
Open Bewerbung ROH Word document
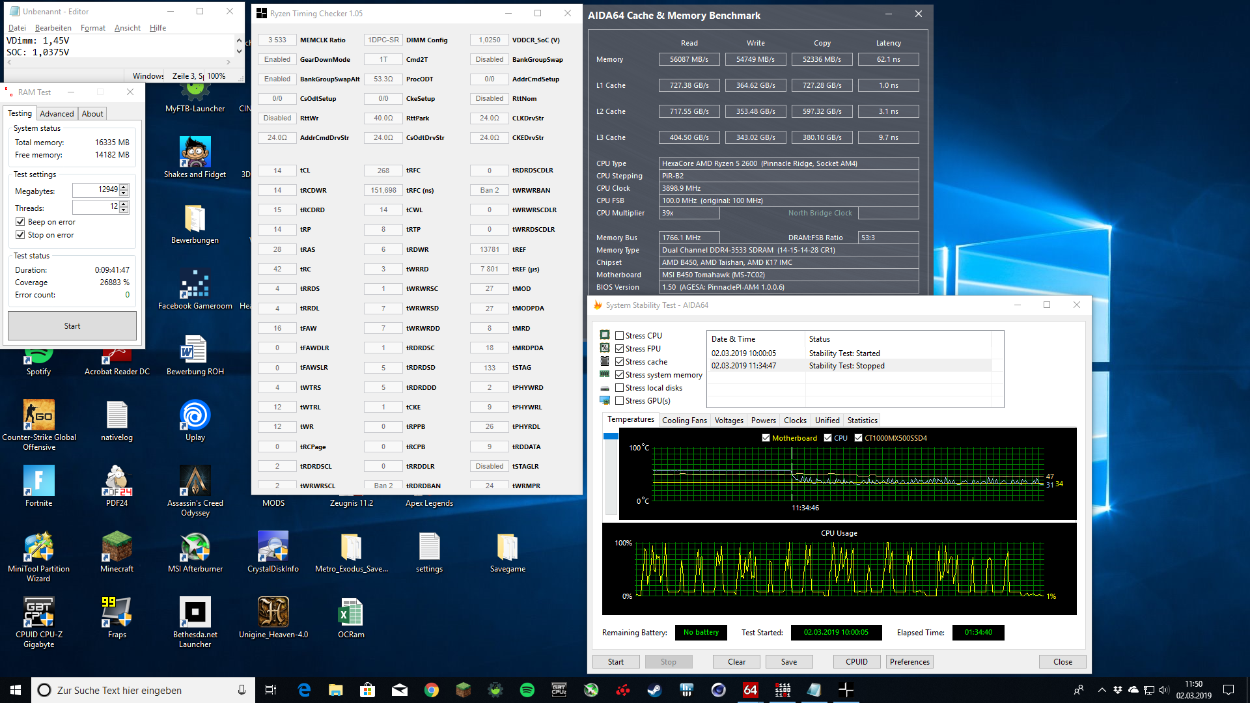(195, 355)
